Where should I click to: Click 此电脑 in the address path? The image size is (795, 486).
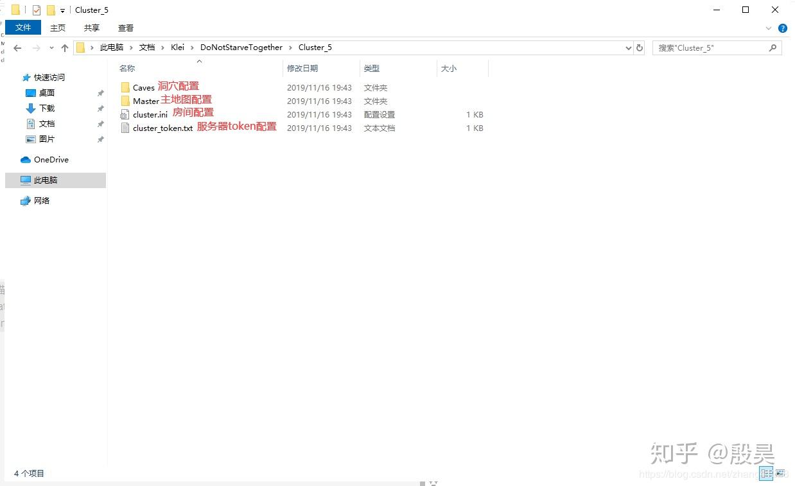(112, 48)
